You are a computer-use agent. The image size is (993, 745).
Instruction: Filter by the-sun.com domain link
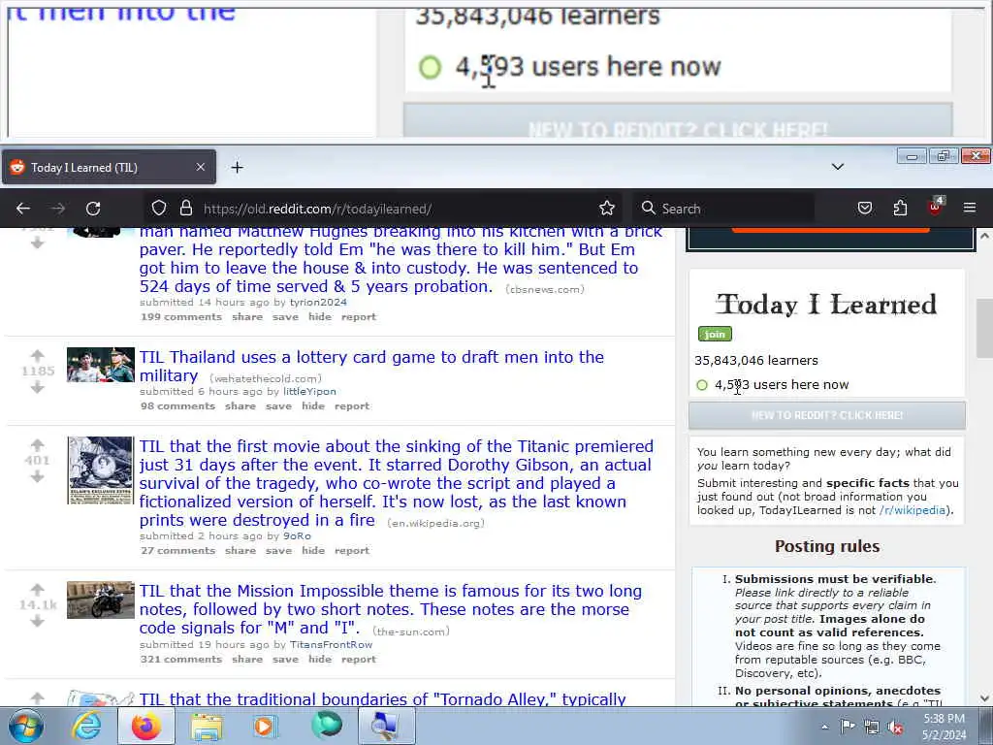point(411,631)
